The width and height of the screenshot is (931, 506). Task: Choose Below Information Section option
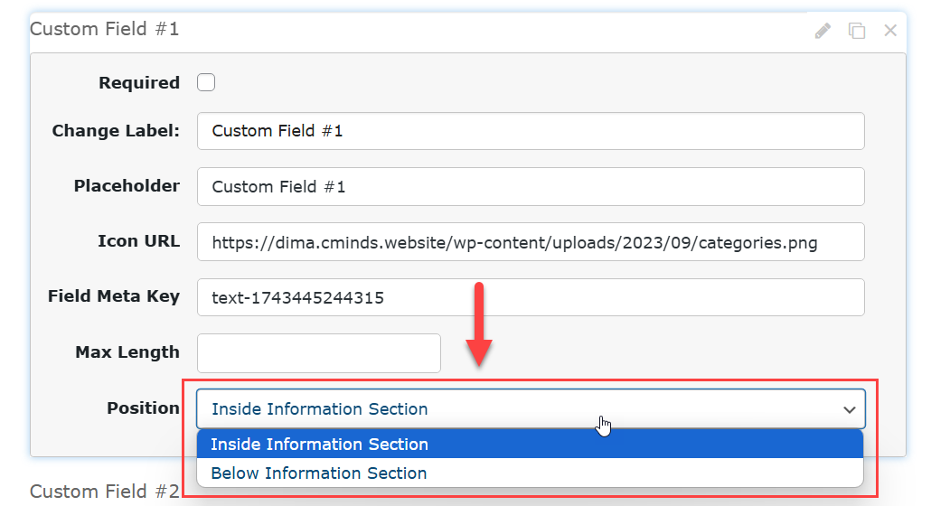531,473
